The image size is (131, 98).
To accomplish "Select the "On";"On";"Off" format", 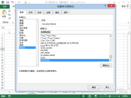I will coord(75,41).
